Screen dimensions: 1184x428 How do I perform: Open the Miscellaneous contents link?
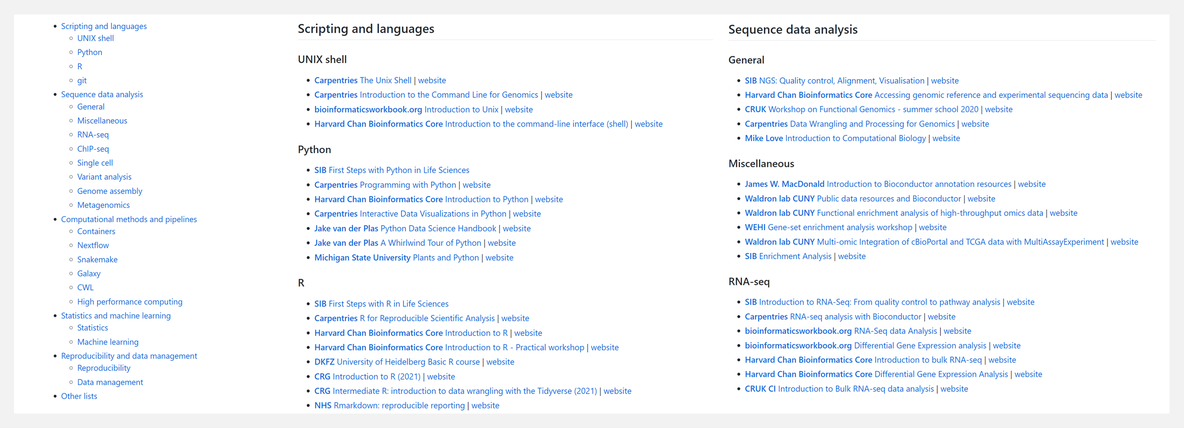[102, 121]
